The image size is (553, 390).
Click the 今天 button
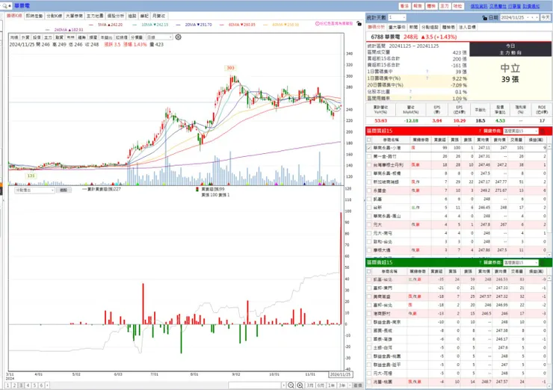pyautogui.click(x=546, y=17)
